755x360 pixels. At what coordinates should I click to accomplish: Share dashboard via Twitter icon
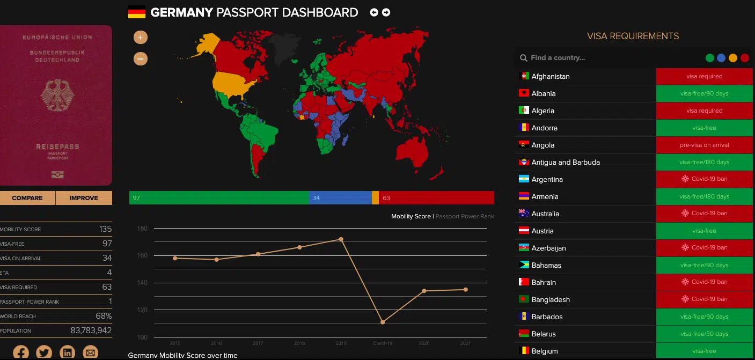click(x=44, y=352)
